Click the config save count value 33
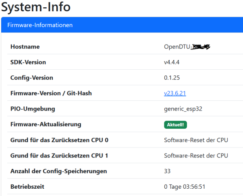This screenshot has width=243, height=196. [167, 171]
